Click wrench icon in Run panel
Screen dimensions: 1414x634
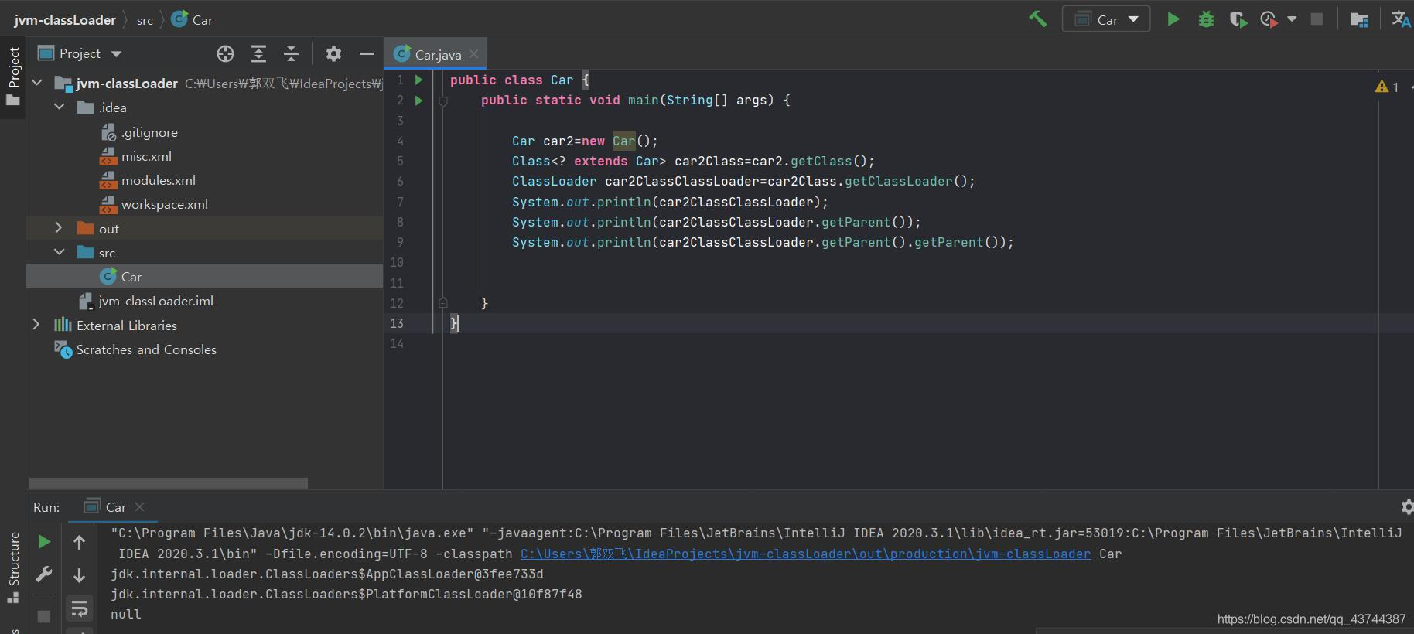pyautogui.click(x=44, y=574)
